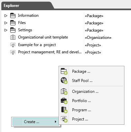
Task: Click «Project» type beside 'Project management, RE...'
Action: pyautogui.click(x=93, y=52)
